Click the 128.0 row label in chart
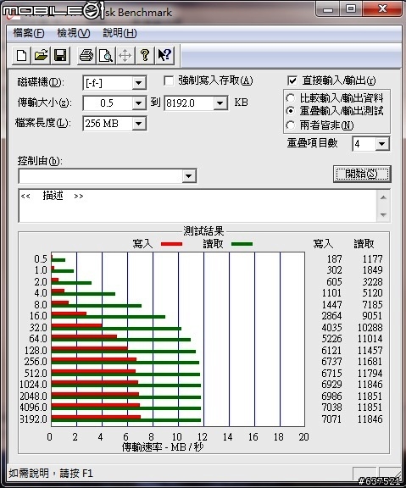The image size is (406, 488). [x=36, y=351]
